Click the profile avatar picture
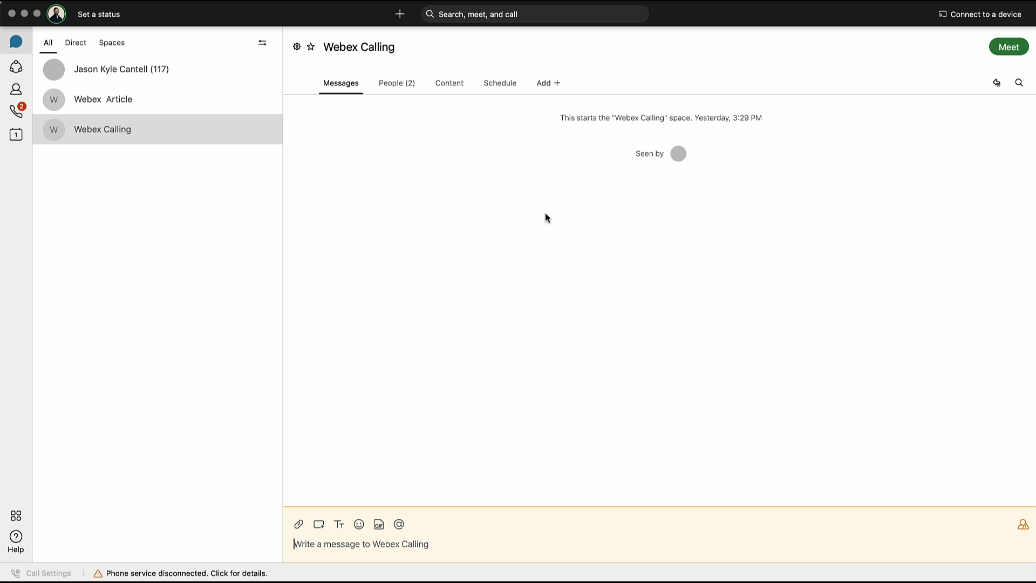 coord(56,14)
